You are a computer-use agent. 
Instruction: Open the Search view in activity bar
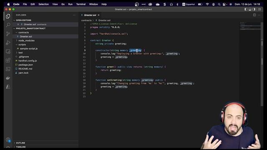[8, 25]
